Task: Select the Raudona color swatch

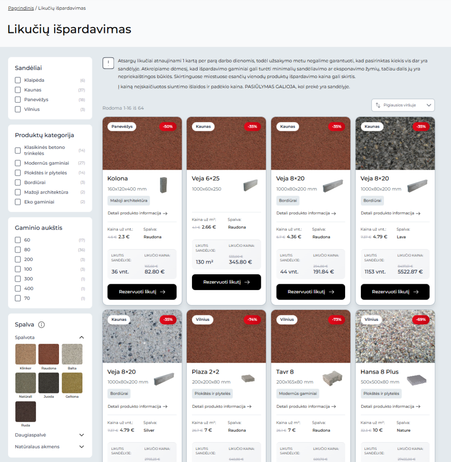Action: pos(49,354)
